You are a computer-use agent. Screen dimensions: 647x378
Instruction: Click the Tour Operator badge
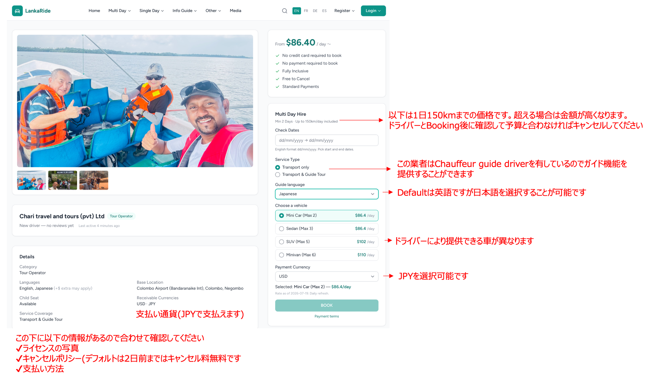[x=121, y=216]
